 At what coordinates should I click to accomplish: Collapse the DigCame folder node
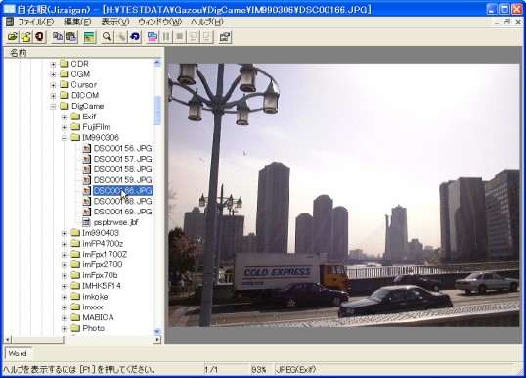(x=53, y=106)
